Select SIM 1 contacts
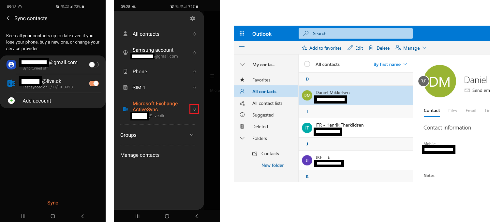 (159, 88)
